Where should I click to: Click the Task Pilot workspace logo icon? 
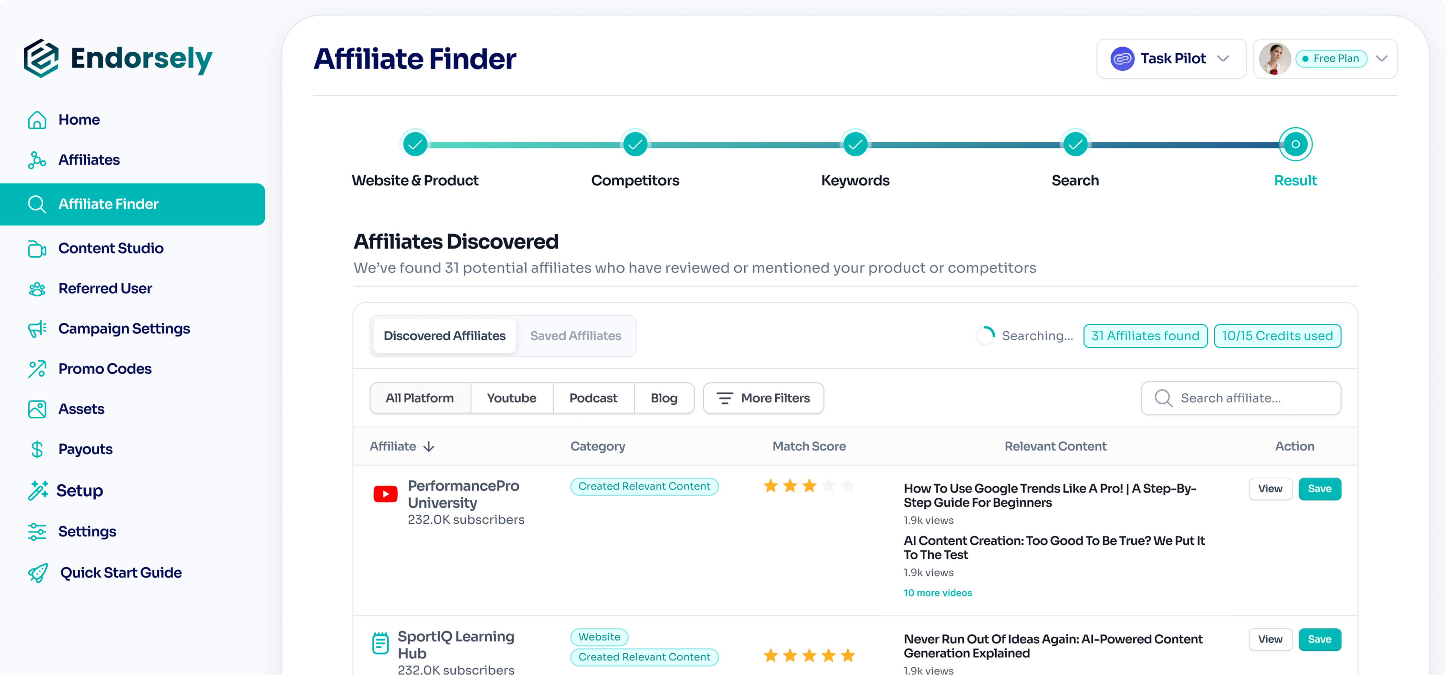pyautogui.click(x=1122, y=59)
